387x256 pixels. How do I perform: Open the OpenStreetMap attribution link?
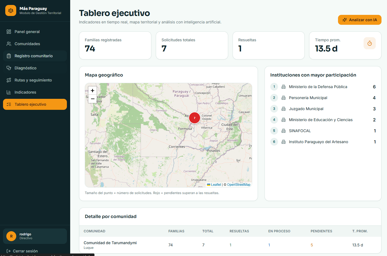pyautogui.click(x=239, y=185)
